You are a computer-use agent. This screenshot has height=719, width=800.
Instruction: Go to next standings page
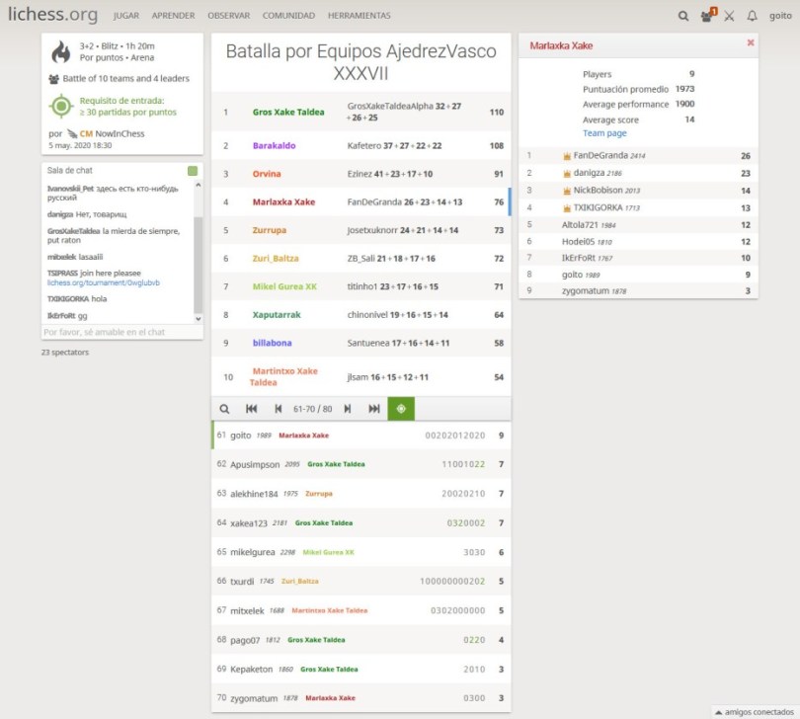point(349,409)
